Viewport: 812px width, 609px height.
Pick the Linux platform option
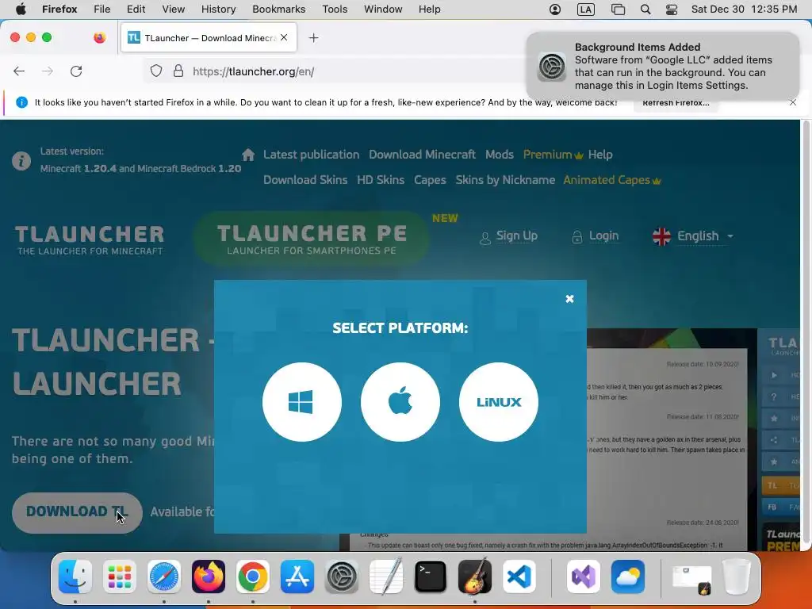pyautogui.click(x=499, y=402)
